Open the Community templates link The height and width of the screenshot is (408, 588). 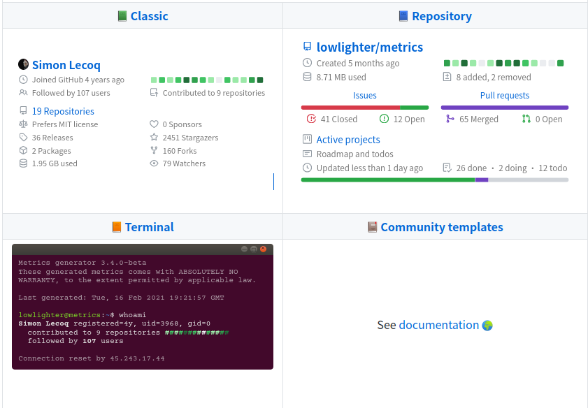(x=442, y=227)
